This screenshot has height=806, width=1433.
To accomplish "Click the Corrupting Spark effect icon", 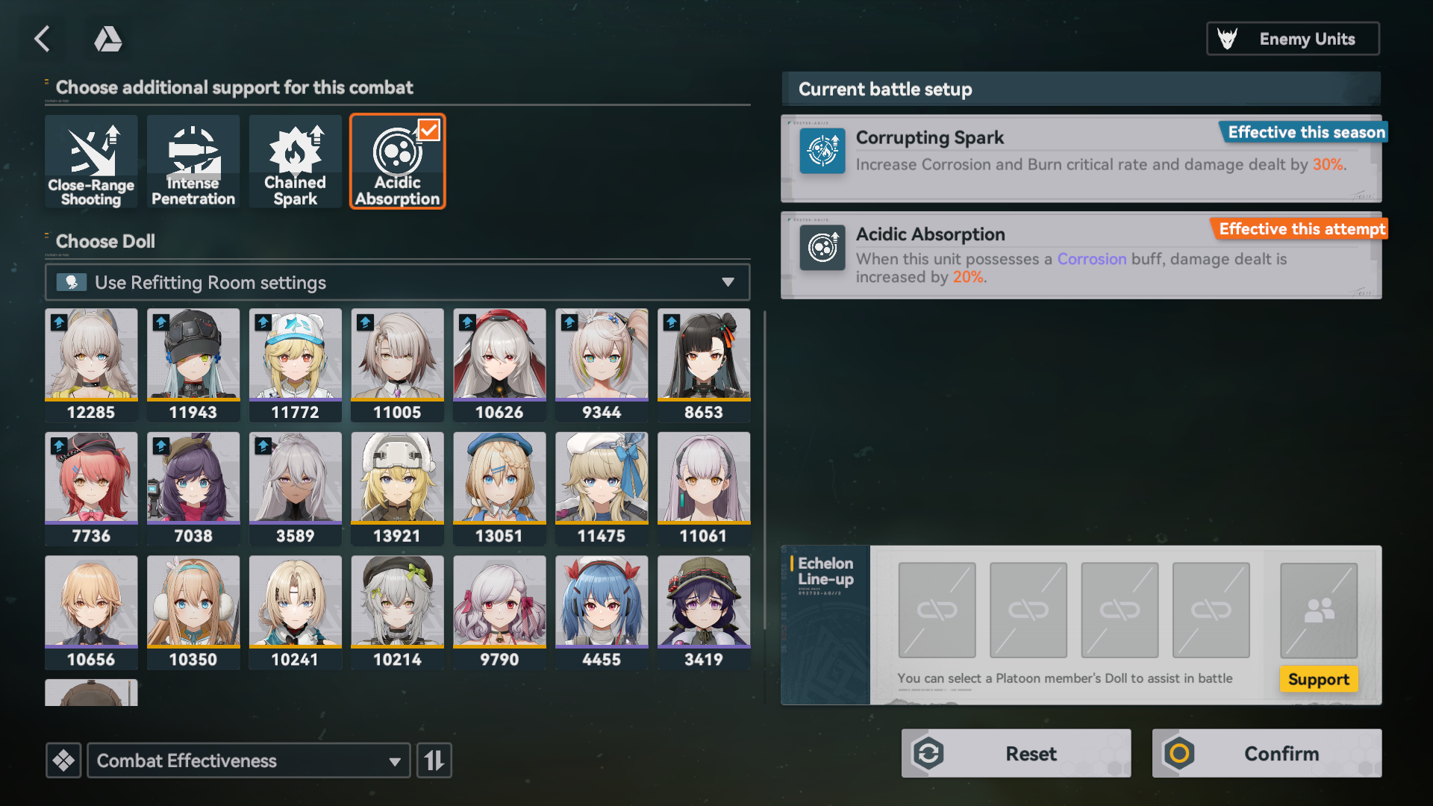I will coord(822,151).
